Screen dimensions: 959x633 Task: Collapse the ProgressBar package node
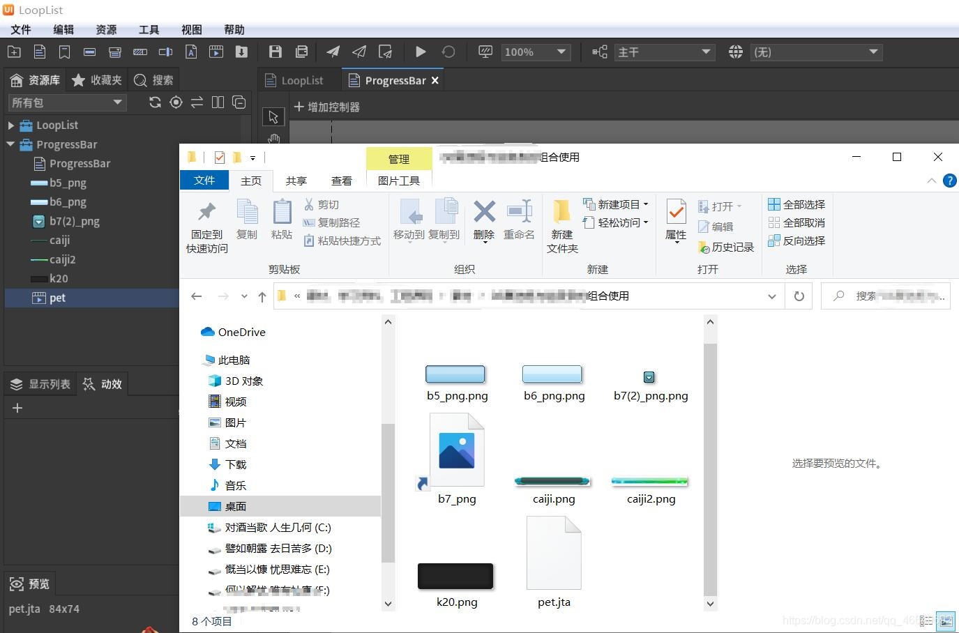tap(11, 144)
